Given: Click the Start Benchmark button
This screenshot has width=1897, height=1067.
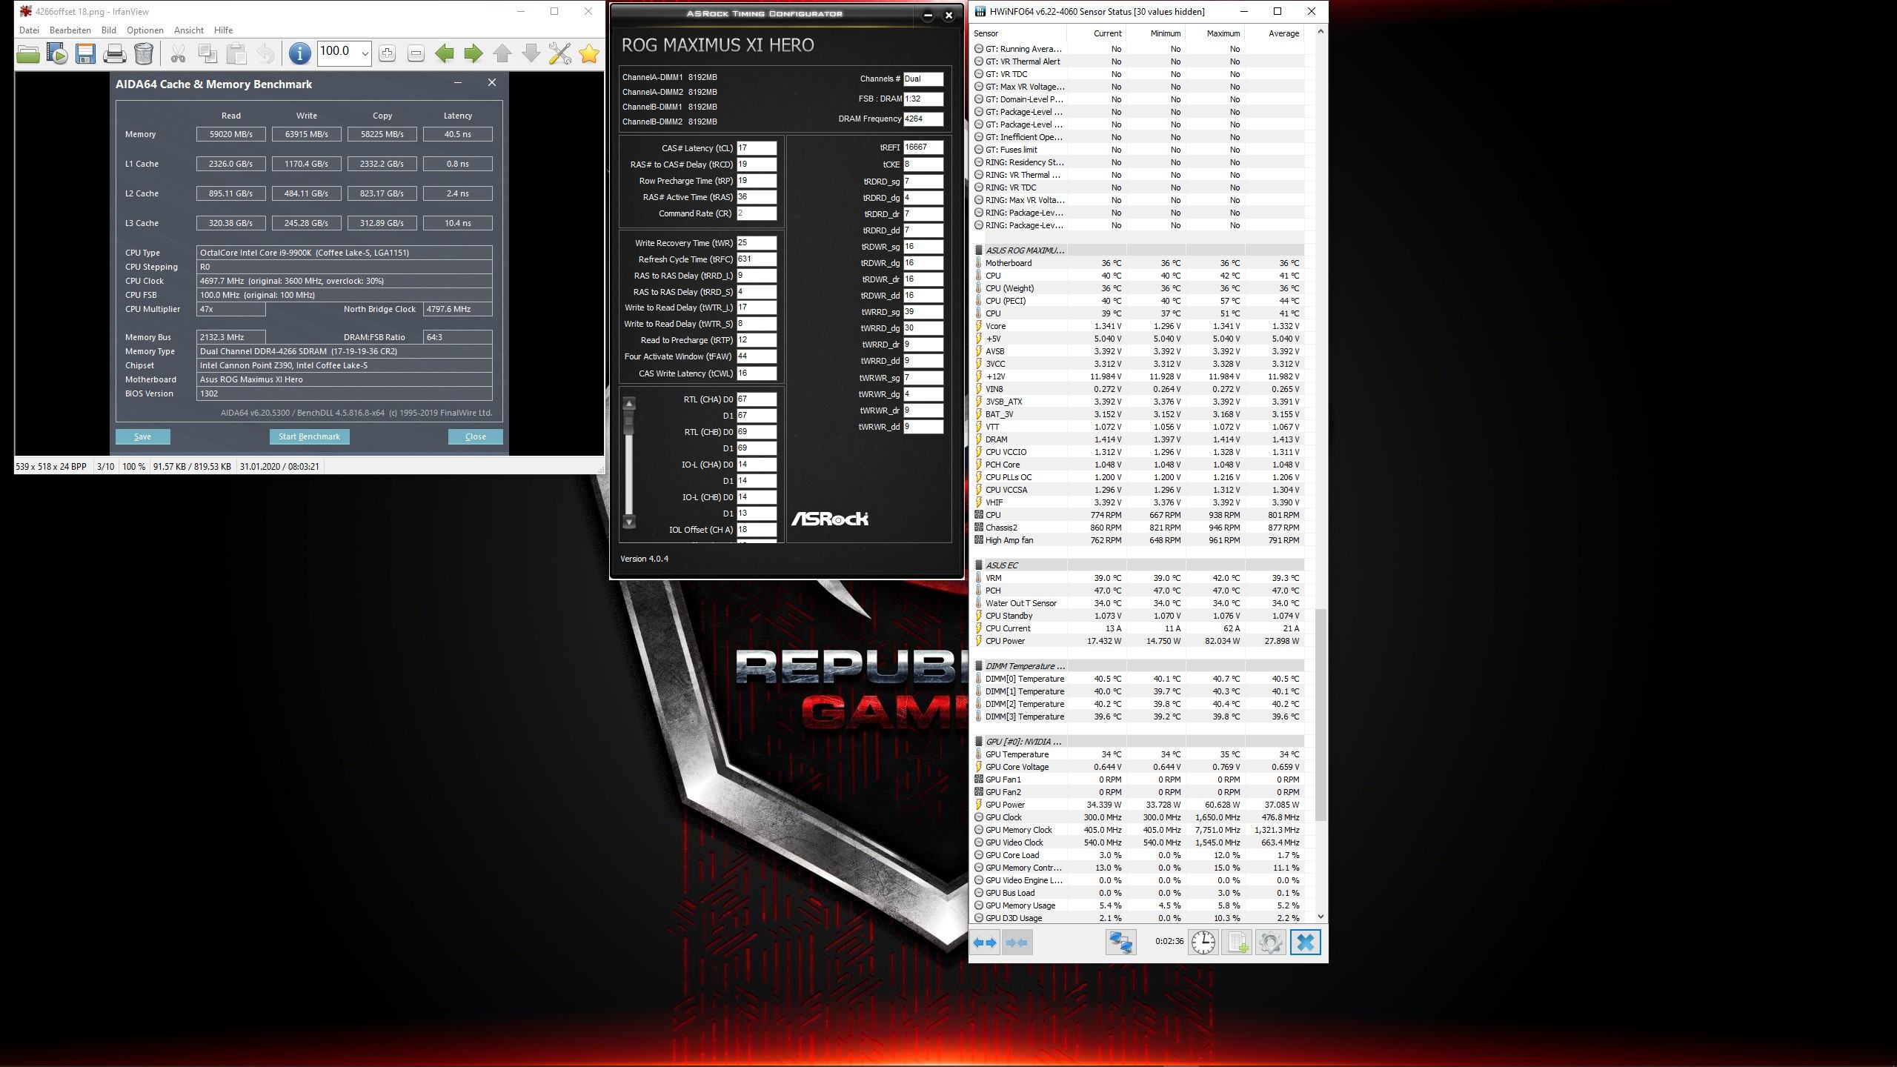Looking at the screenshot, I should coord(309,436).
